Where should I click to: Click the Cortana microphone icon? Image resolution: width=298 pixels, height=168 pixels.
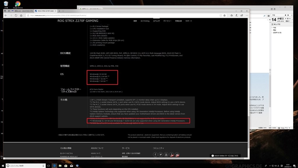[43, 166]
